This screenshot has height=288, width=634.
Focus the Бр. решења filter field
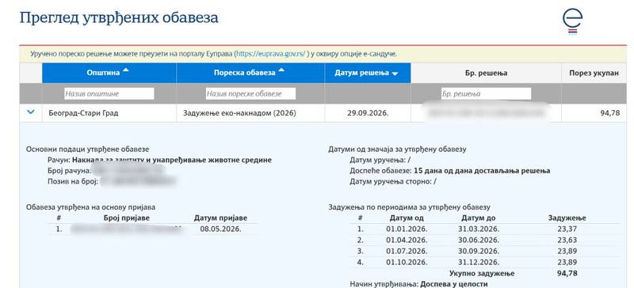[x=486, y=93]
